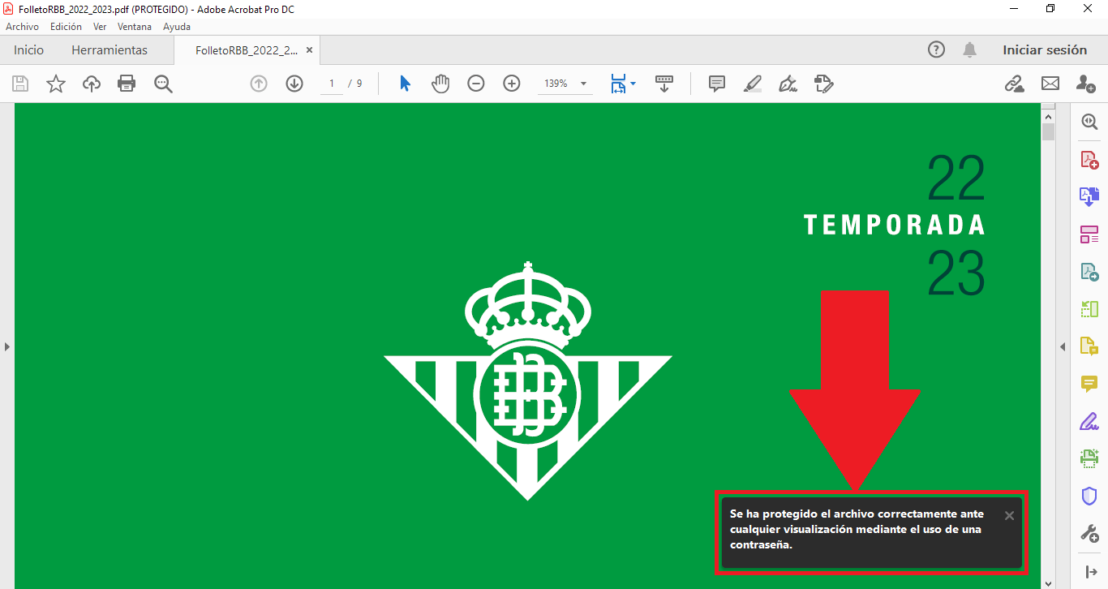Activate the hand pan tool
Viewport: 1108px width, 589px height.
pyautogui.click(x=440, y=84)
